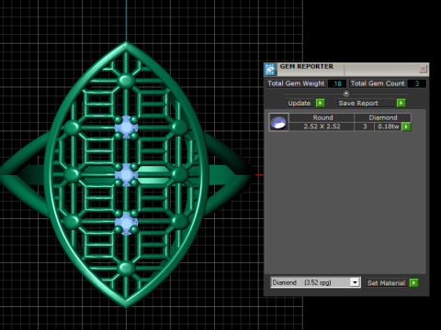The height and width of the screenshot is (330, 441).
Task: Click the divider knob below Total Gem Weight
Action: (346, 93)
